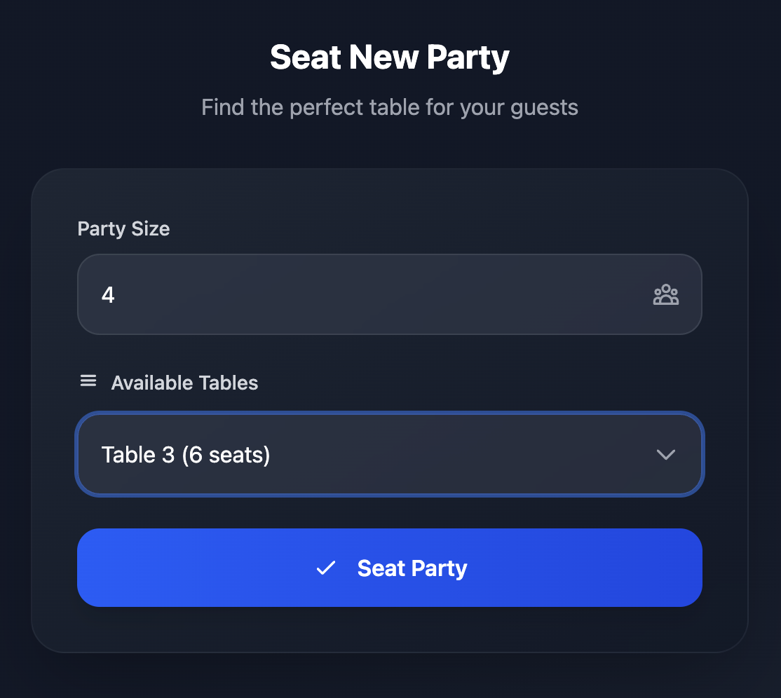Click the Seat Party button

pos(390,568)
